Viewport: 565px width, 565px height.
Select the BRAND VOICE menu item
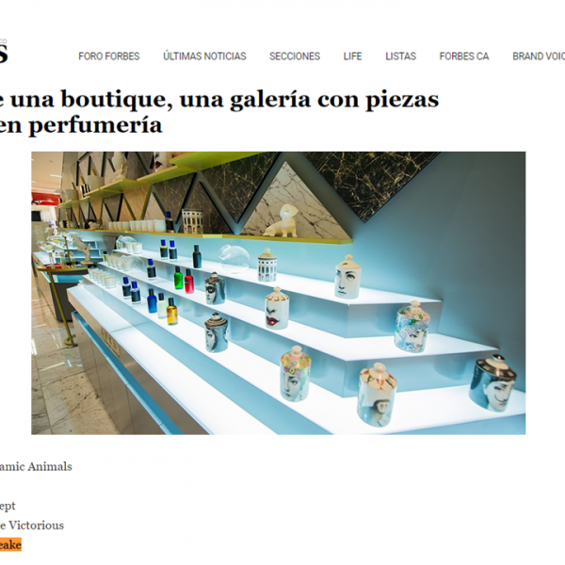tap(539, 56)
